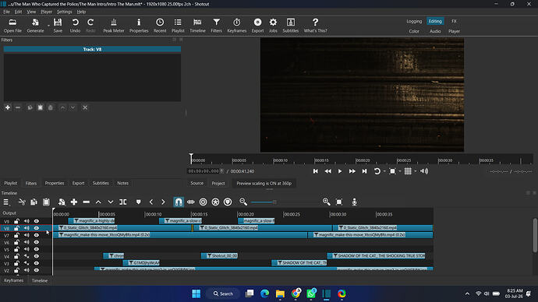Zoom out the timeline
Image resolution: width=538 pixels, height=302 pixels.
pyautogui.click(x=243, y=202)
